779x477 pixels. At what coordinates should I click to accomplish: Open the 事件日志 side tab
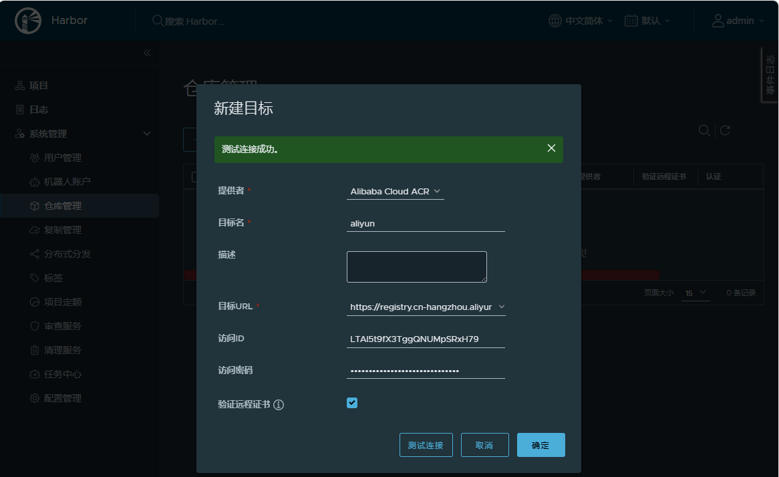coord(770,75)
